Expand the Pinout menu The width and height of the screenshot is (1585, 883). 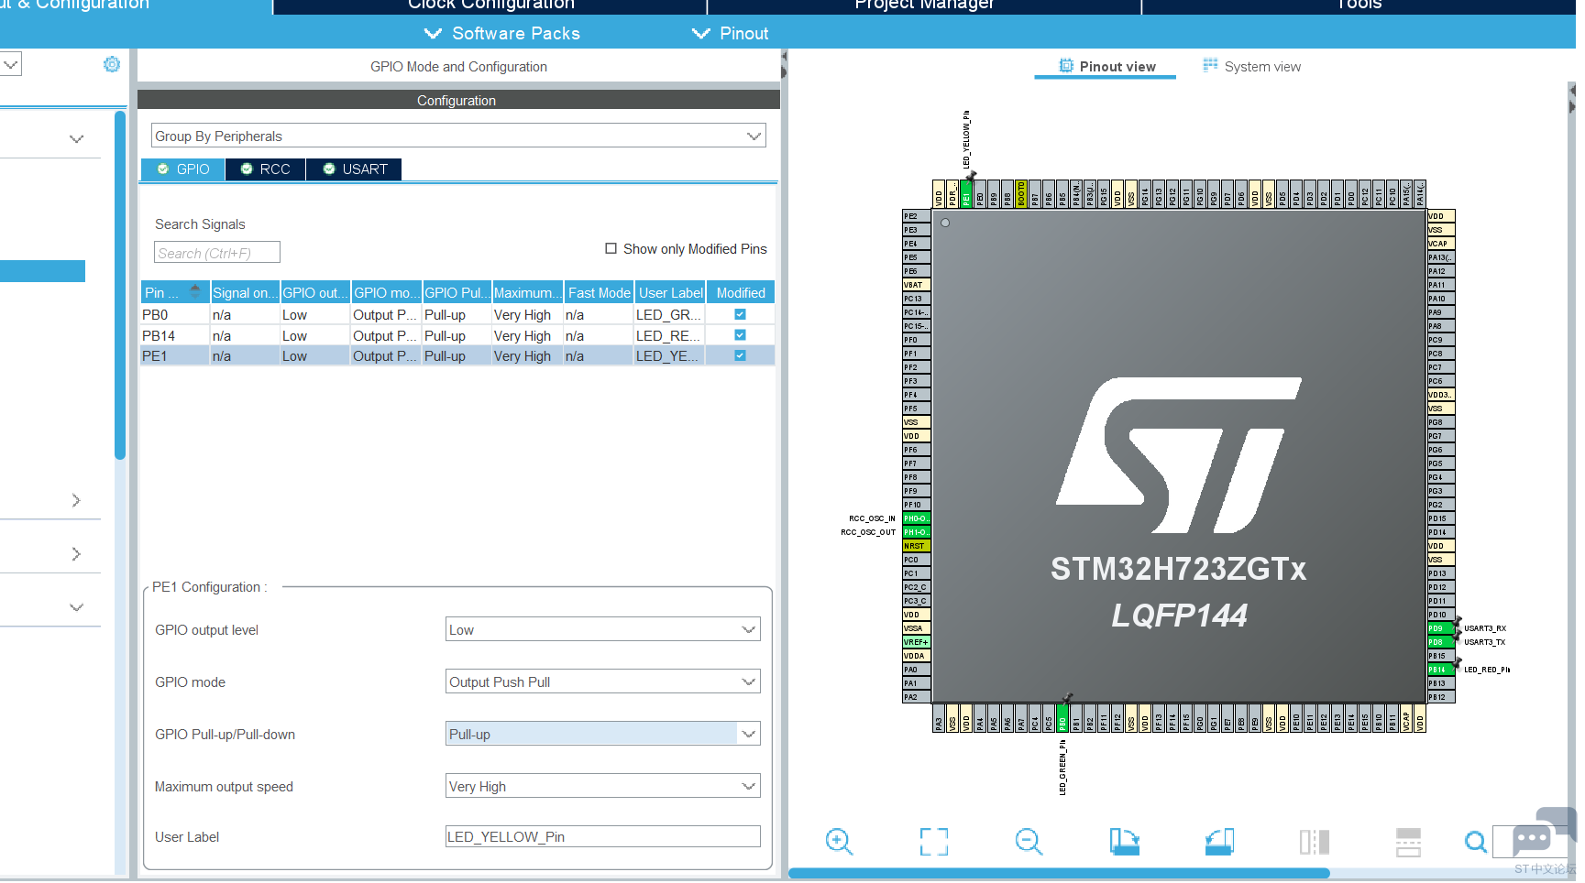[x=731, y=34]
